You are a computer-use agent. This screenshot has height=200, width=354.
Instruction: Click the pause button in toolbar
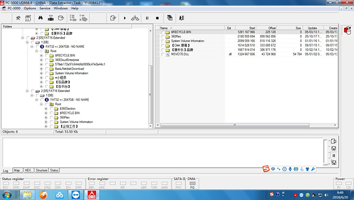pyautogui.click(x=147, y=18)
